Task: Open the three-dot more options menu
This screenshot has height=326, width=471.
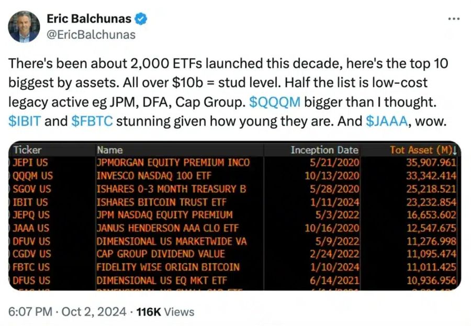Action: tap(454, 18)
